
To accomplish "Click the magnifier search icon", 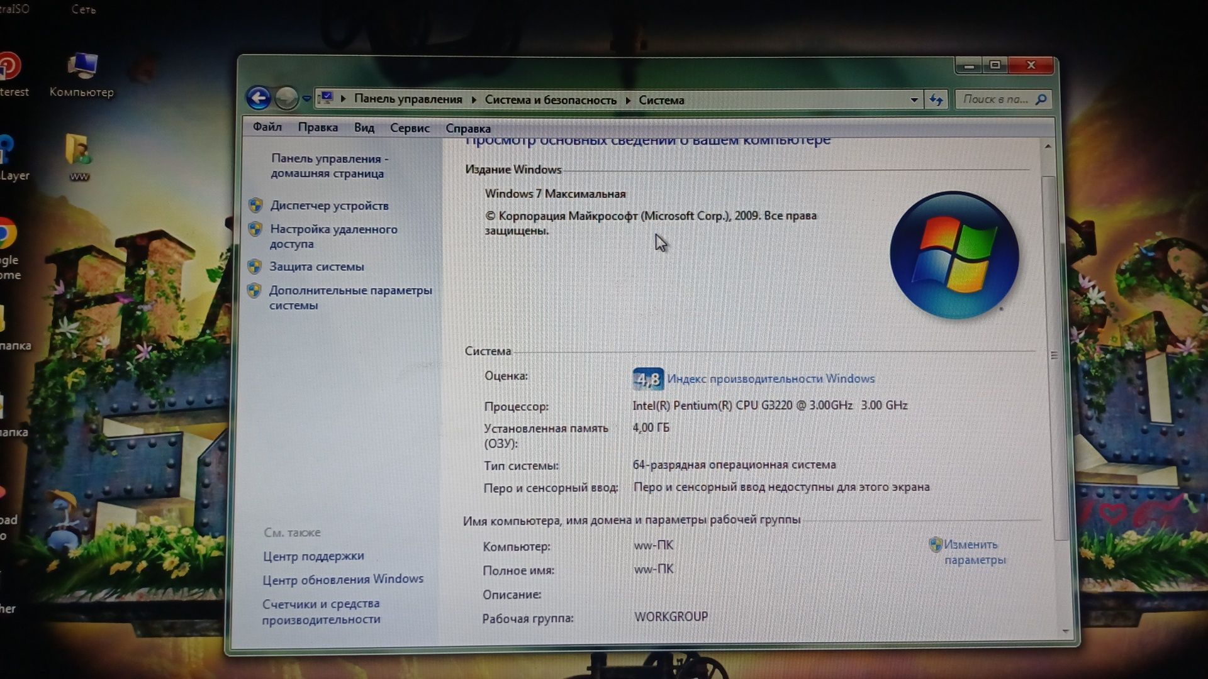I will [1041, 99].
